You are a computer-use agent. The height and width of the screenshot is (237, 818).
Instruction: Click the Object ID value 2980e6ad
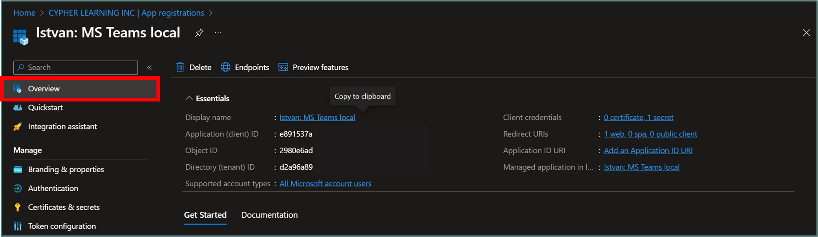[296, 151]
